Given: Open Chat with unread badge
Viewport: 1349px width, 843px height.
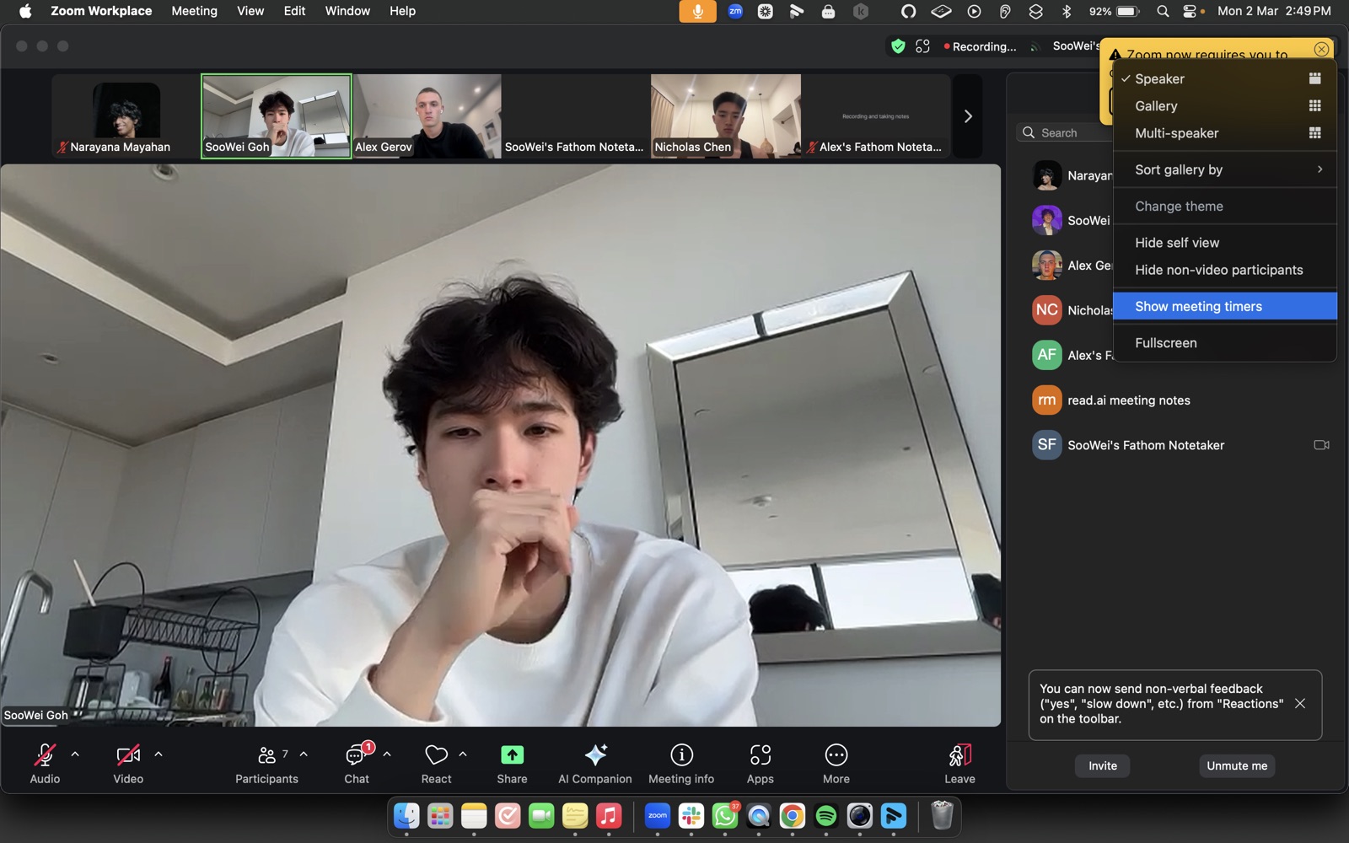Looking at the screenshot, I should pyautogui.click(x=356, y=754).
